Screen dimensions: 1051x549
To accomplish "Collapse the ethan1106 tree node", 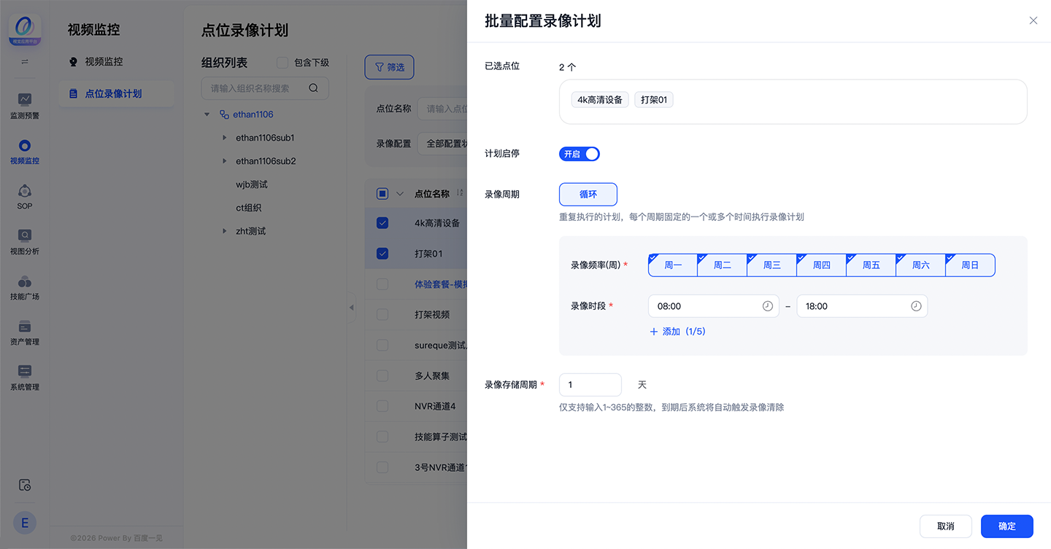I will pyautogui.click(x=207, y=114).
